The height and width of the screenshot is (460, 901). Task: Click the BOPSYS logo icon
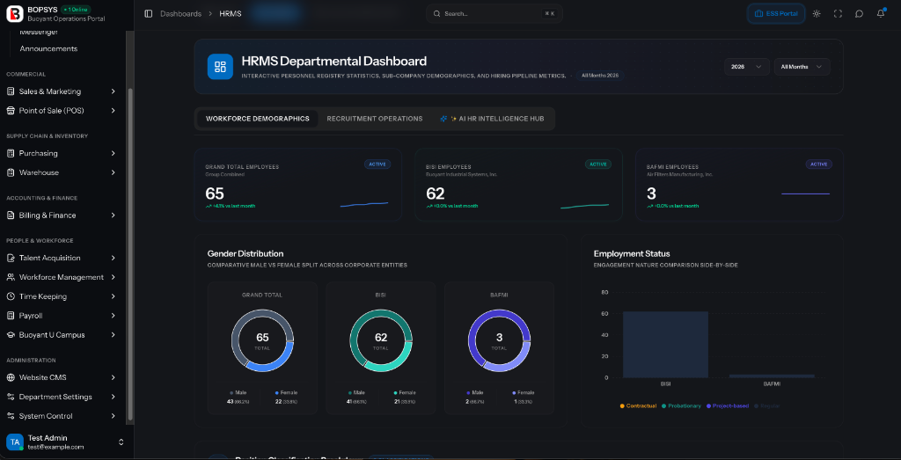14,13
